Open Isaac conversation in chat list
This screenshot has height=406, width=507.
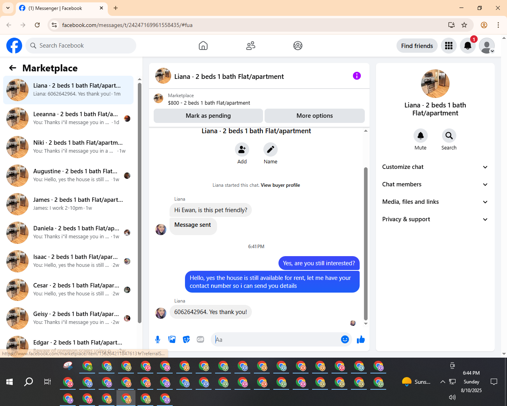(x=69, y=261)
